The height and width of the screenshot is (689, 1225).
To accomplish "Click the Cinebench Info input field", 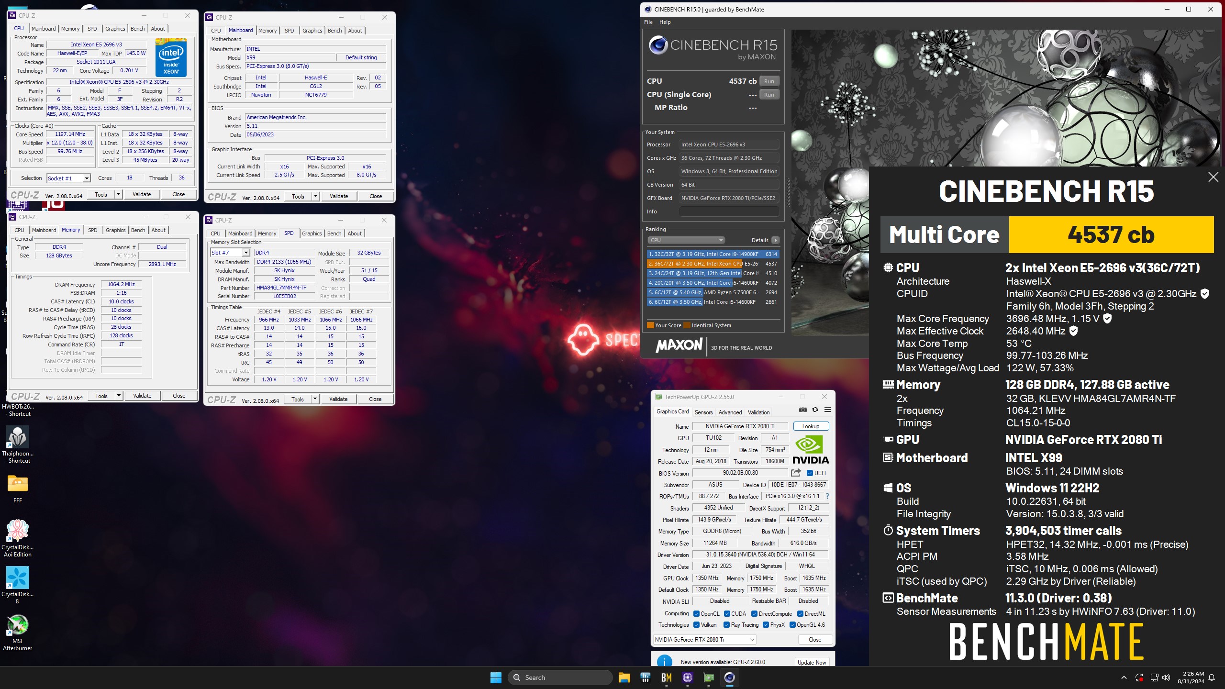I will pyautogui.click(x=729, y=211).
